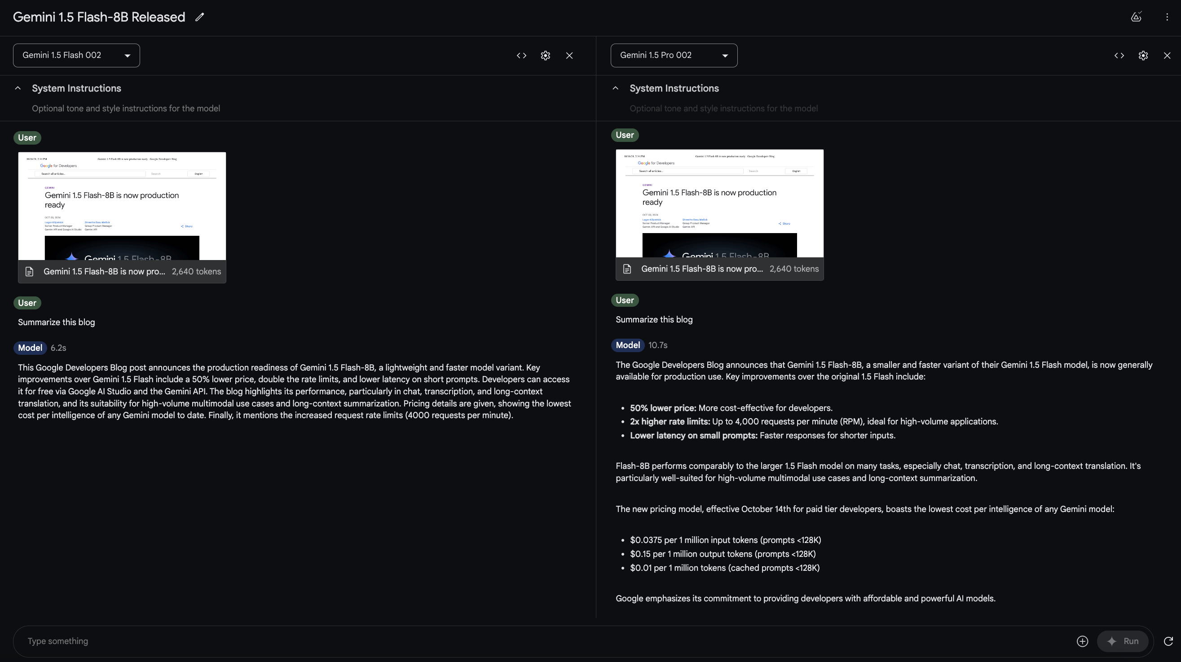Click the 'Lower latency on small prompts:' bullet
Screen dimensions: 1181x662
(694, 436)
